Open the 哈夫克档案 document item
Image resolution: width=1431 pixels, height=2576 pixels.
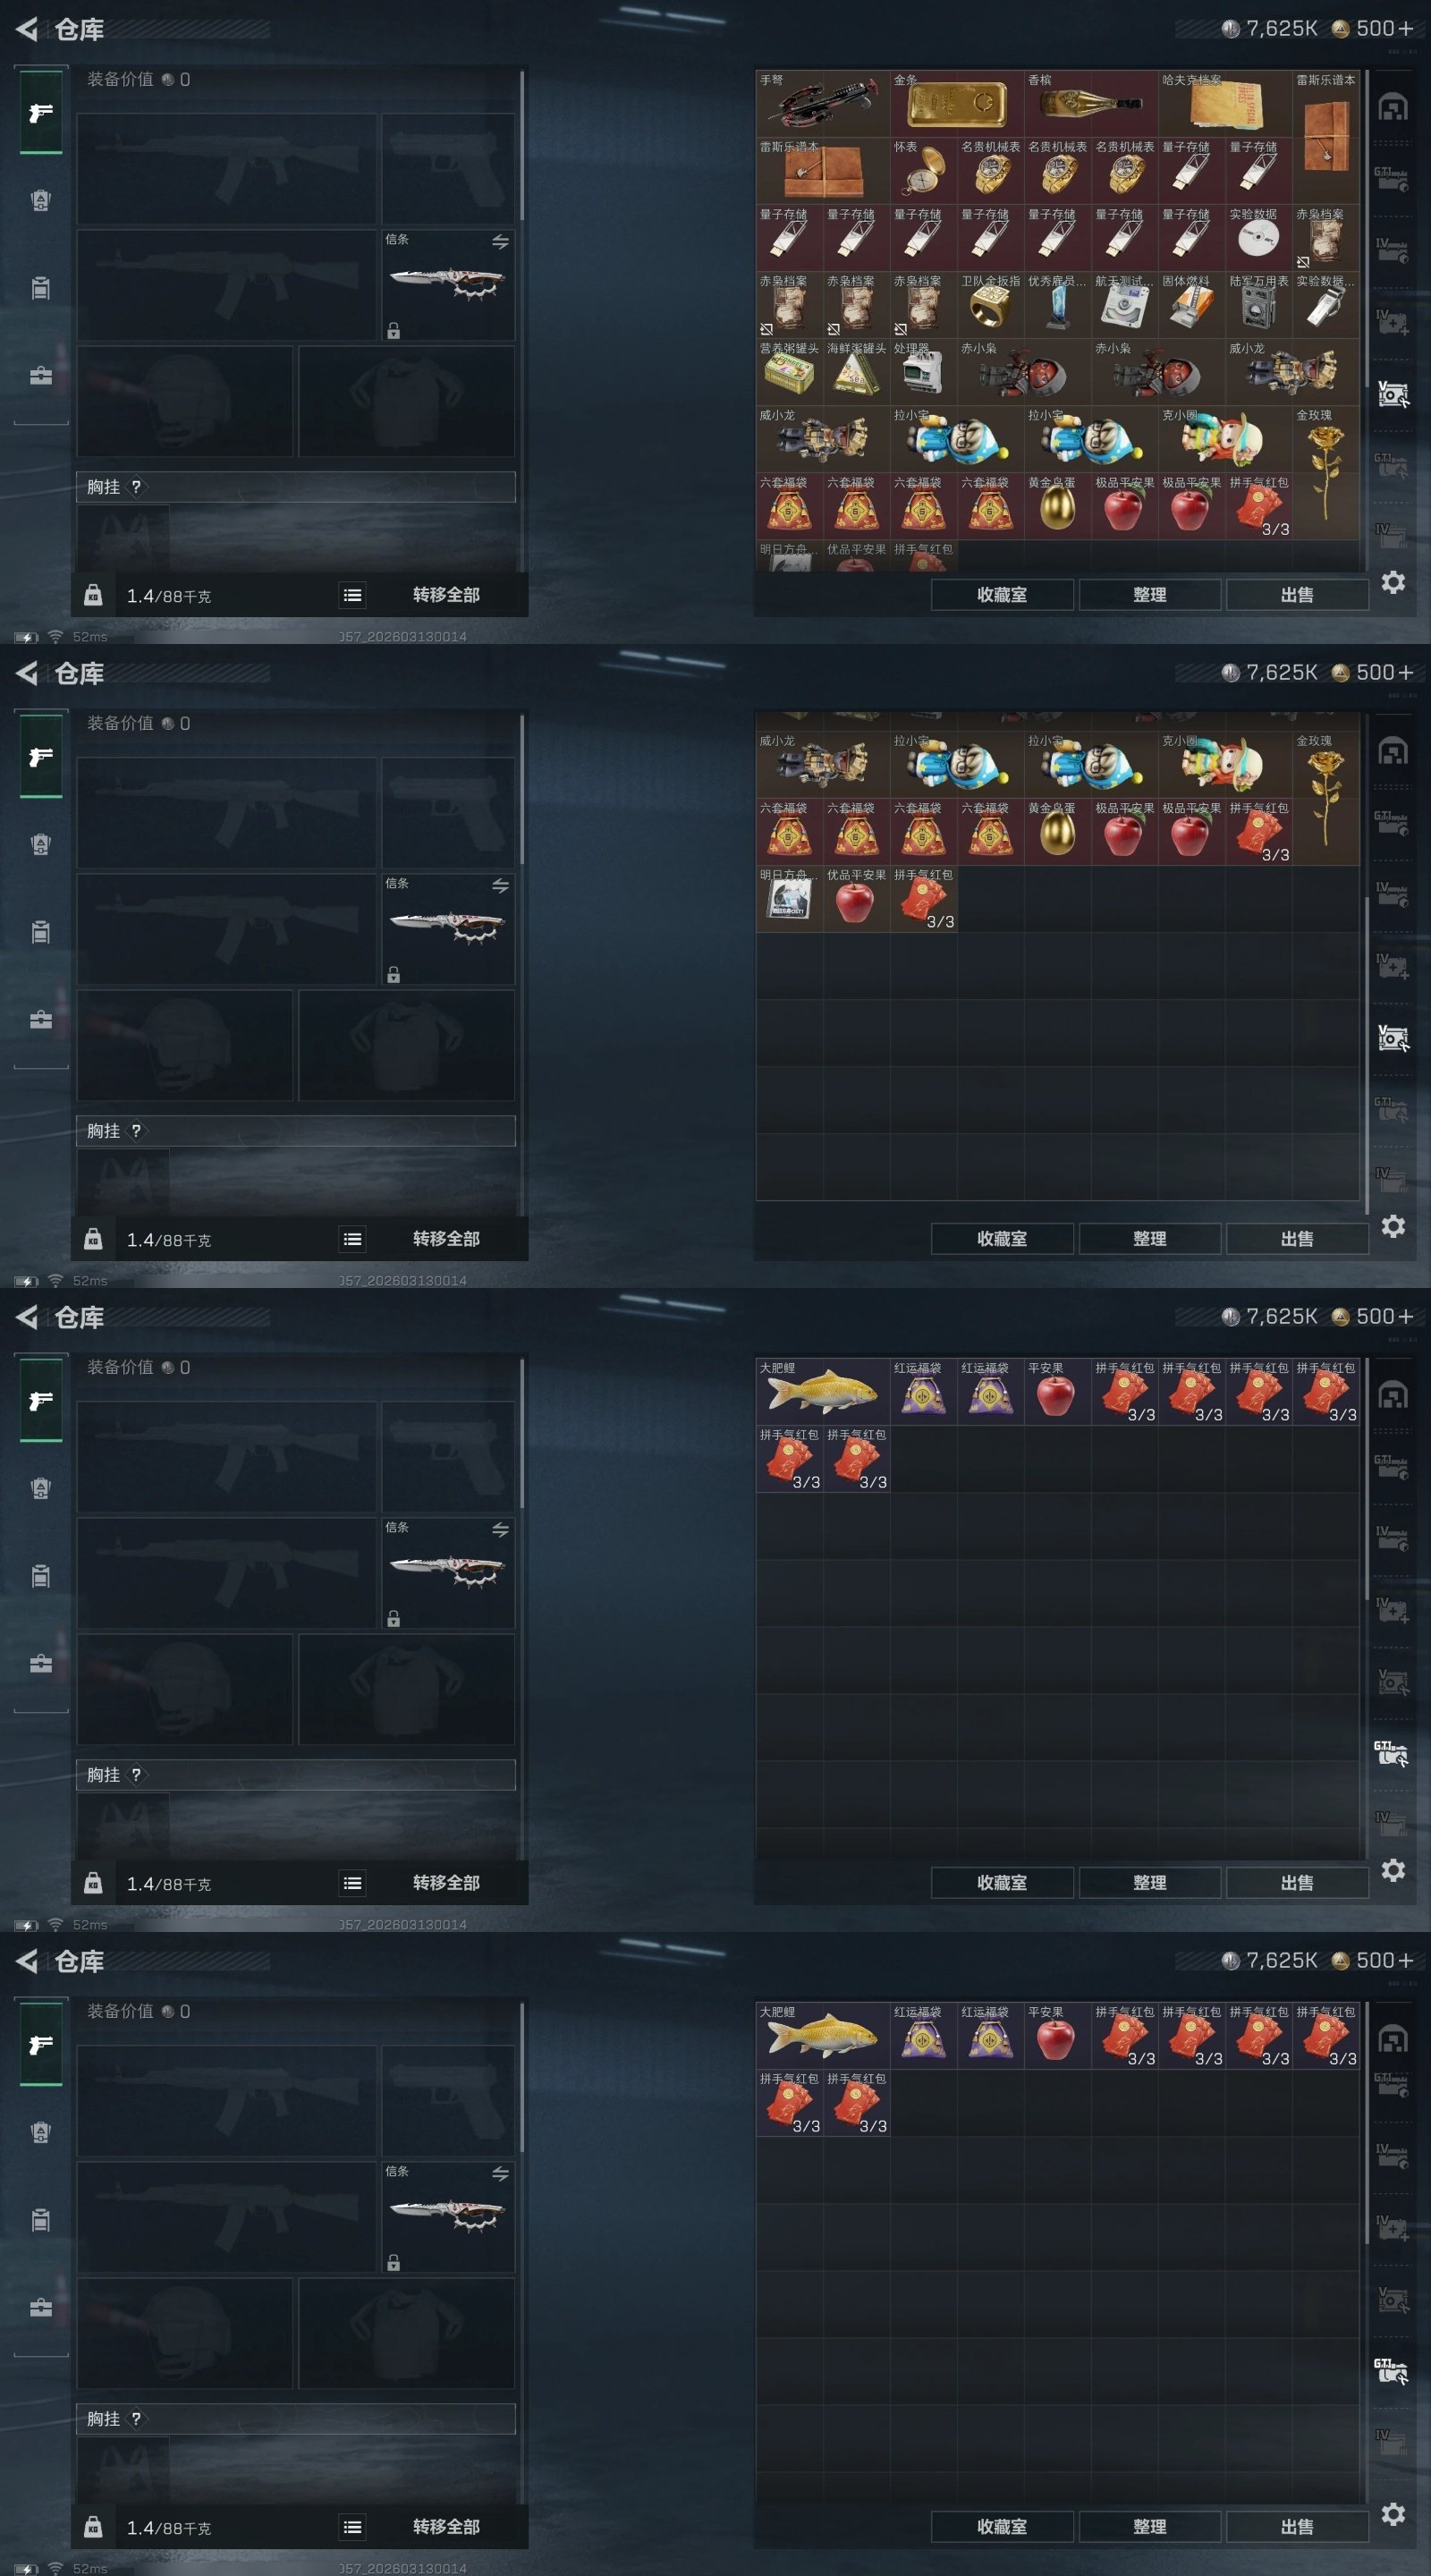coord(1225,103)
